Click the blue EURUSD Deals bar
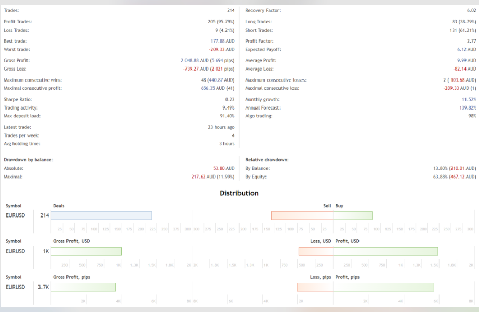This screenshot has width=479, height=312. 101,215
